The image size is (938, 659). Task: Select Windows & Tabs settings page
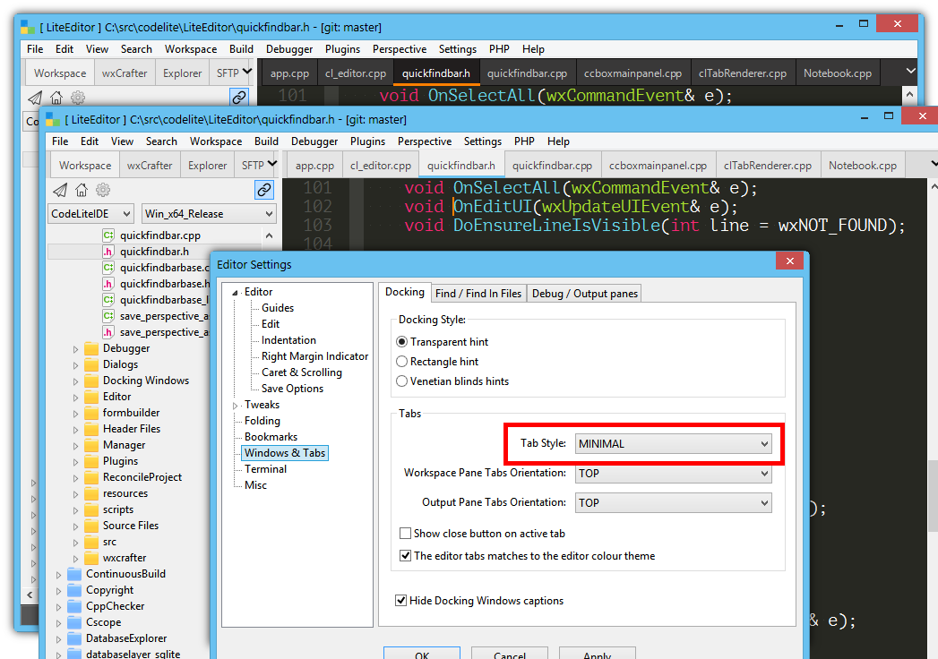[x=285, y=453]
